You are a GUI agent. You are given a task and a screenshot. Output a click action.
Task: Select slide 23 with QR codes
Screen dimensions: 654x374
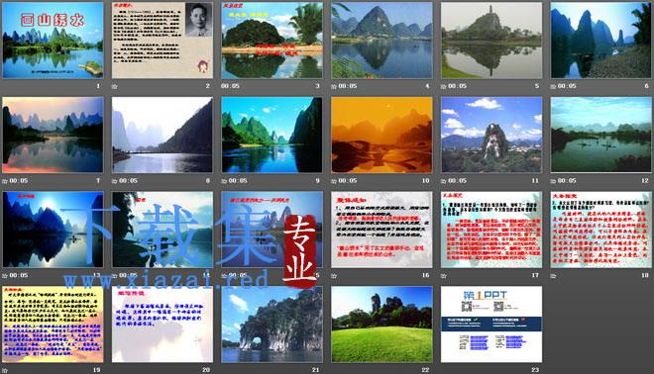tap(491, 324)
